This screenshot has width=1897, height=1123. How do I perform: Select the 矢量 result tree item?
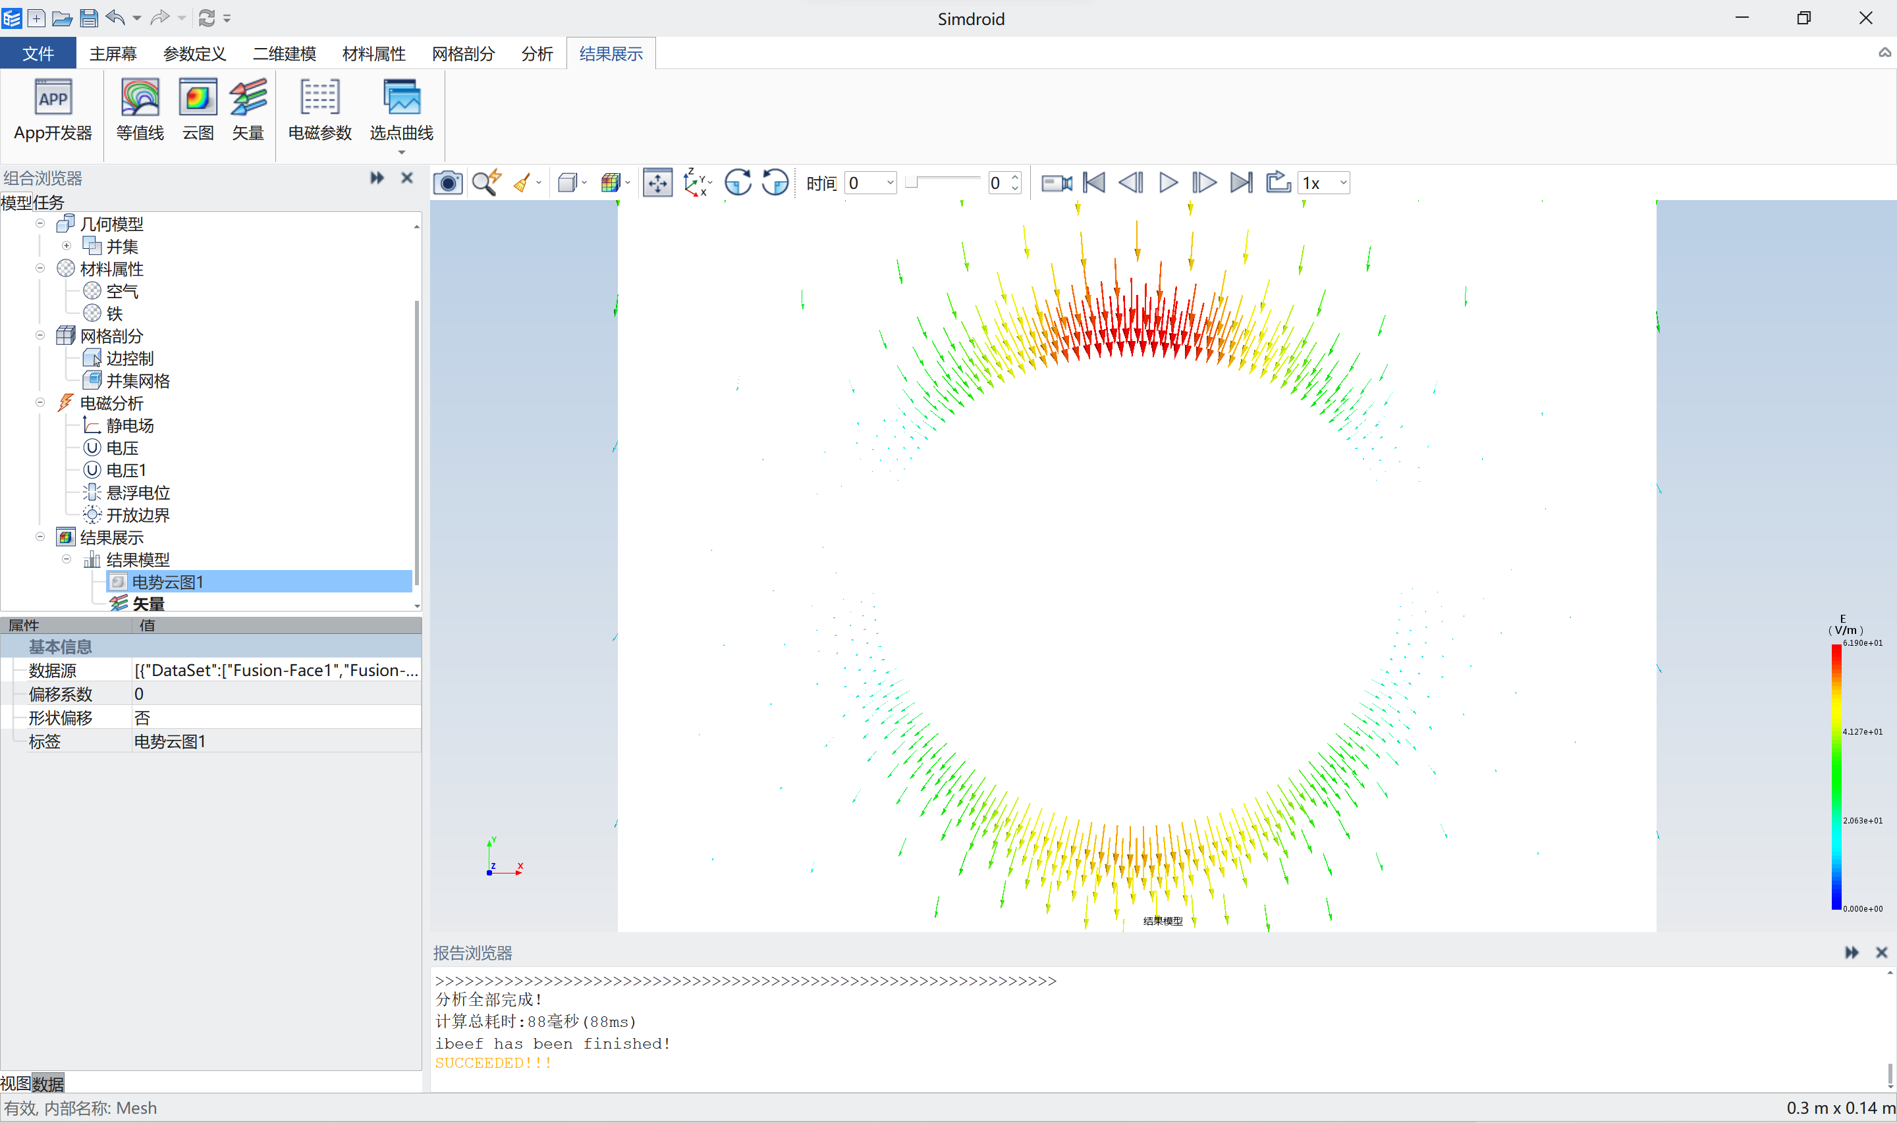[x=148, y=603]
